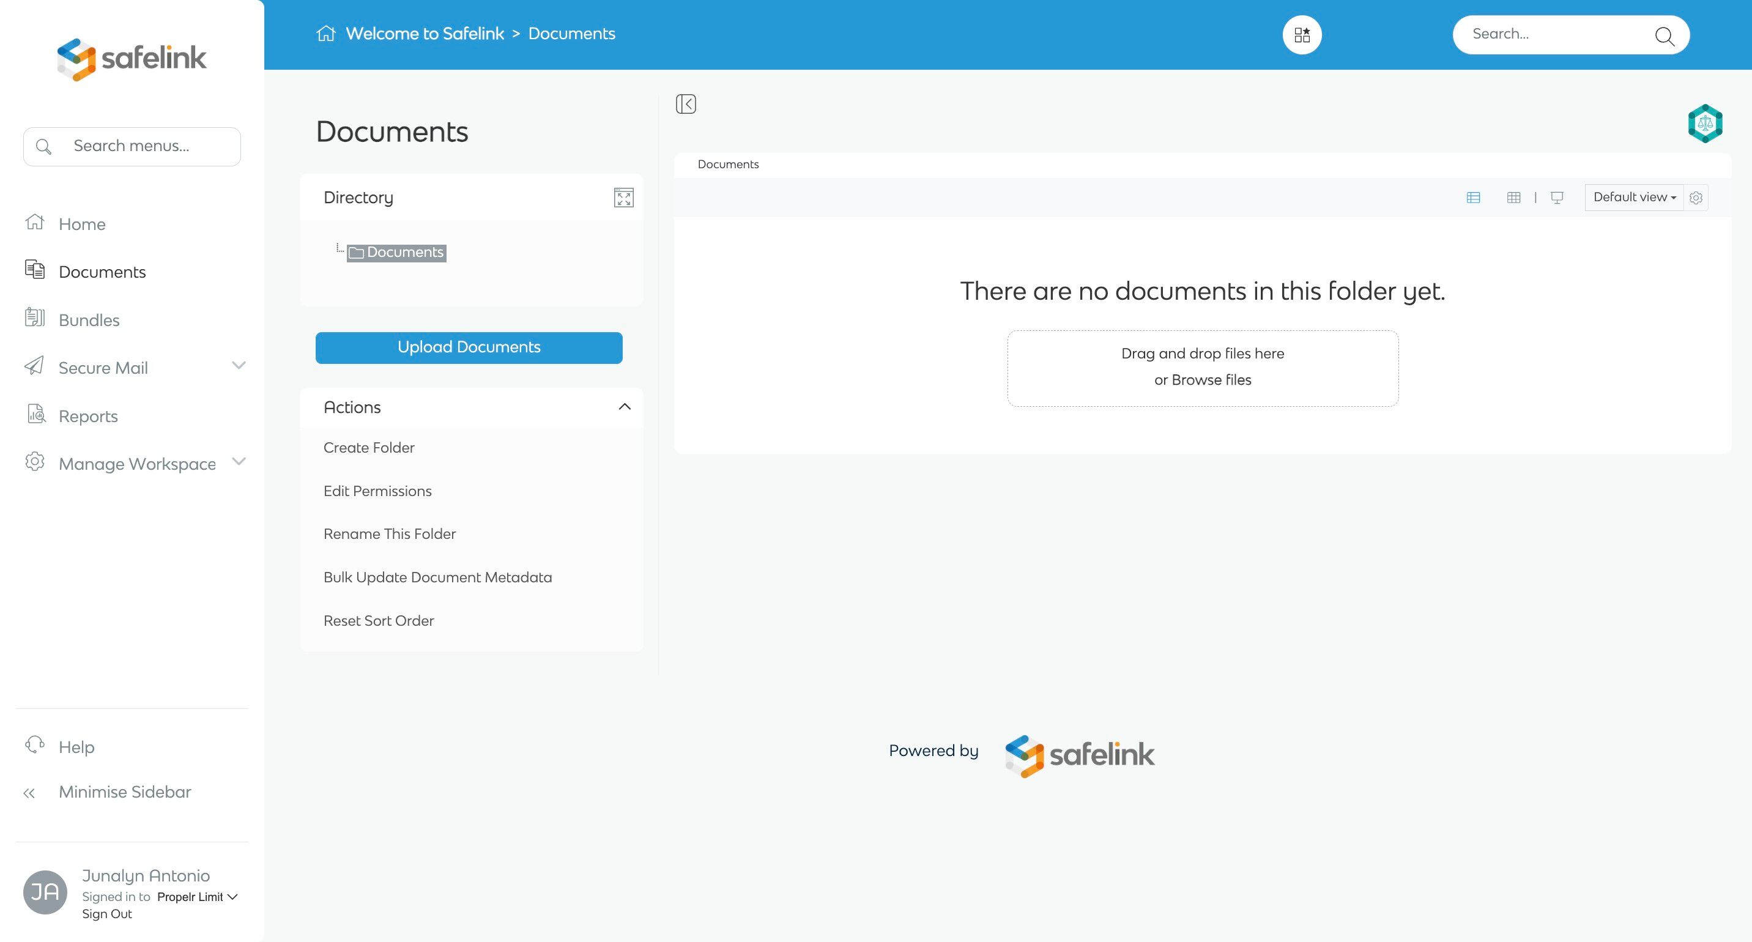
Task: Click the teal scales hexagon icon
Action: coord(1704,124)
